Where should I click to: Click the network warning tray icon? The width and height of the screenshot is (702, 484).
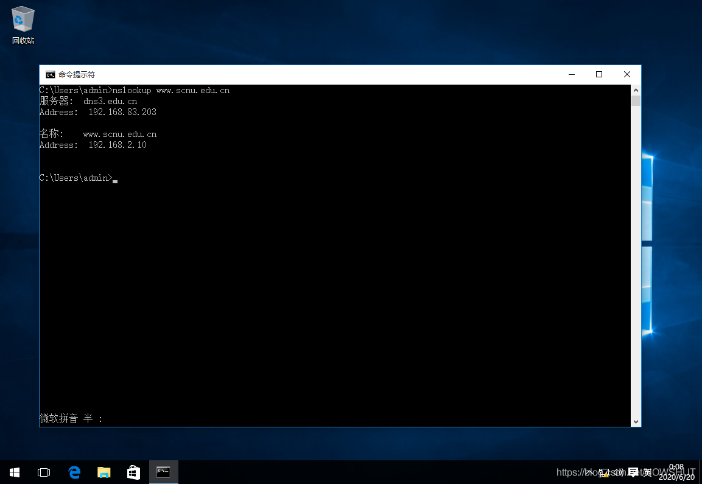coord(604,472)
